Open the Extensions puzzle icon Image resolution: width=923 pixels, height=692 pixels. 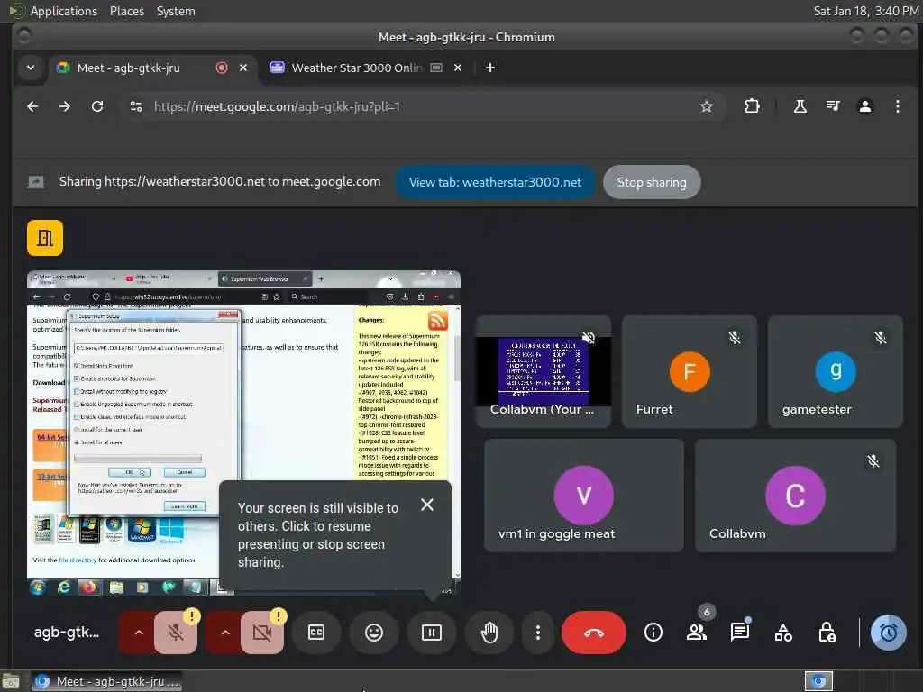click(x=752, y=106)
